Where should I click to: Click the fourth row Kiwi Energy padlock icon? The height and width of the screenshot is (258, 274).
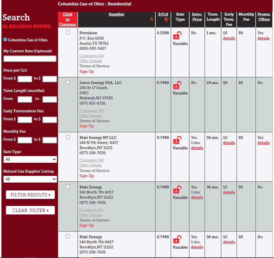pyautogui.click(x=177, y=190)
